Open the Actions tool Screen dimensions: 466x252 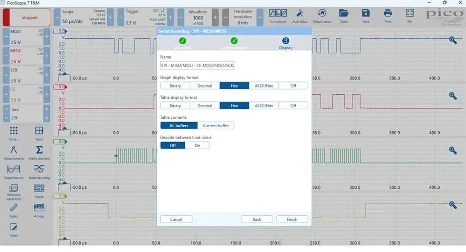pyautogui.click(x=39, y=210)
